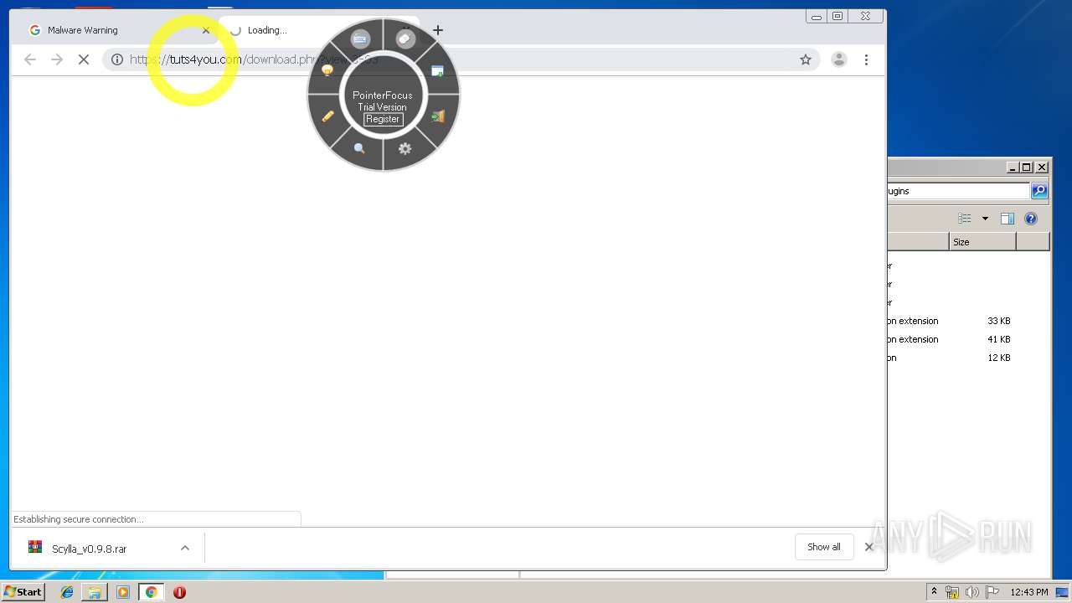Expand the Scylla_v0.9.8.rar download options arrow

185,548
